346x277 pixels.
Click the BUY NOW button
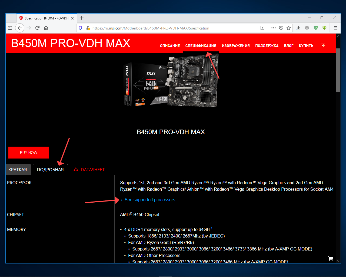[x=29, y=153]
